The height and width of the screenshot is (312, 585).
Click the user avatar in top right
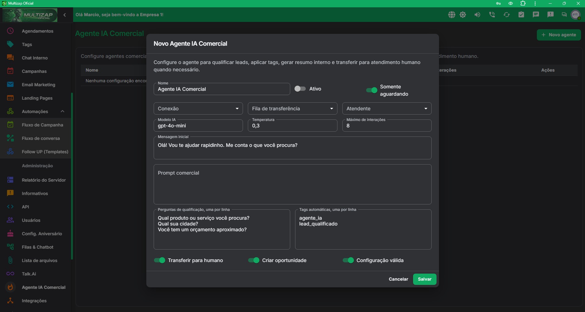[576, 15]
